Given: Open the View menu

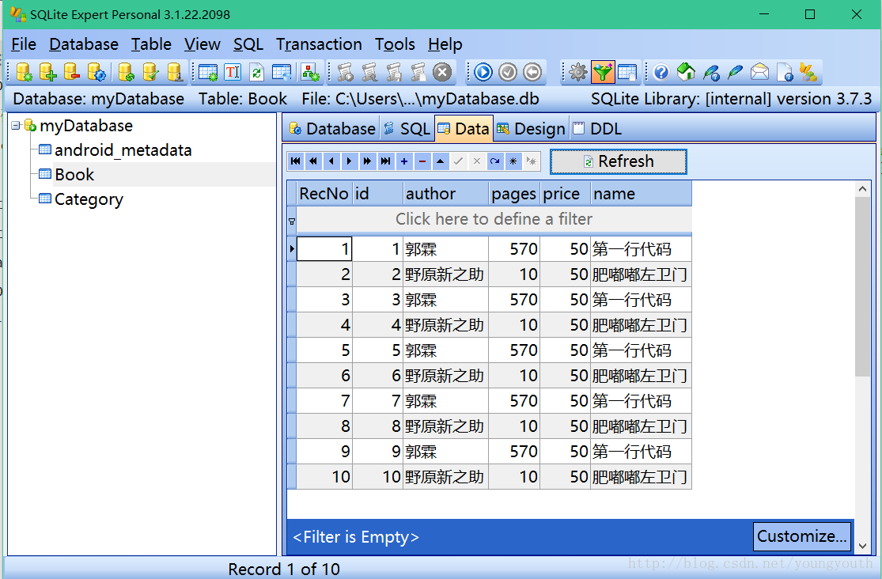Looking at the screenshot, I should [202, 44].
